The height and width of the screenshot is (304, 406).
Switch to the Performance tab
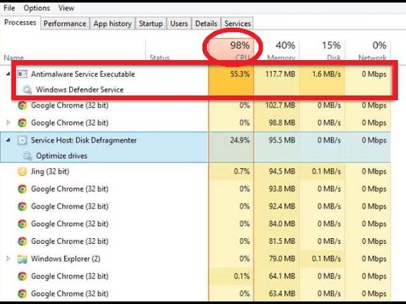65,23
